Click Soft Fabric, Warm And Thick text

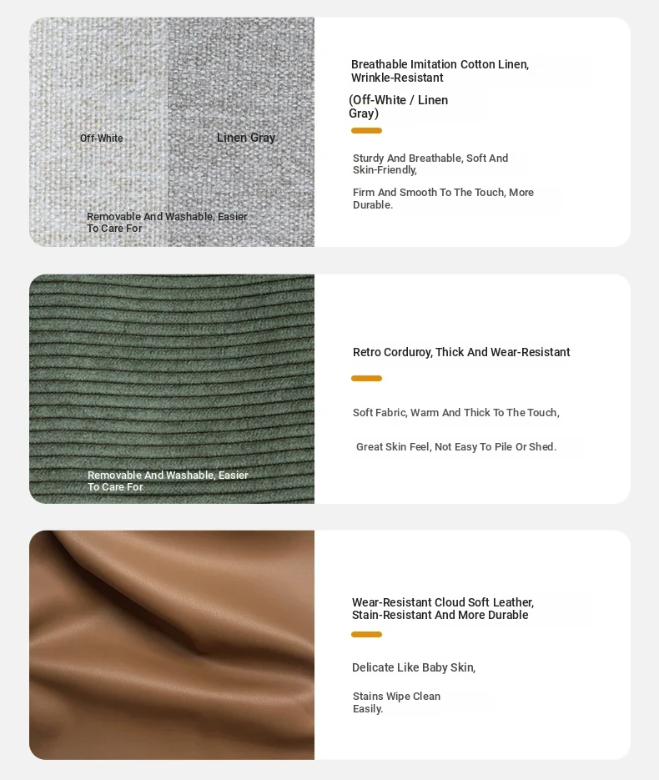(456, 412)
